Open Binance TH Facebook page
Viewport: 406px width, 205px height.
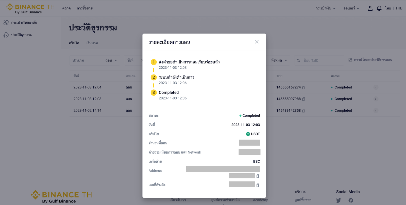coord(351,200)
